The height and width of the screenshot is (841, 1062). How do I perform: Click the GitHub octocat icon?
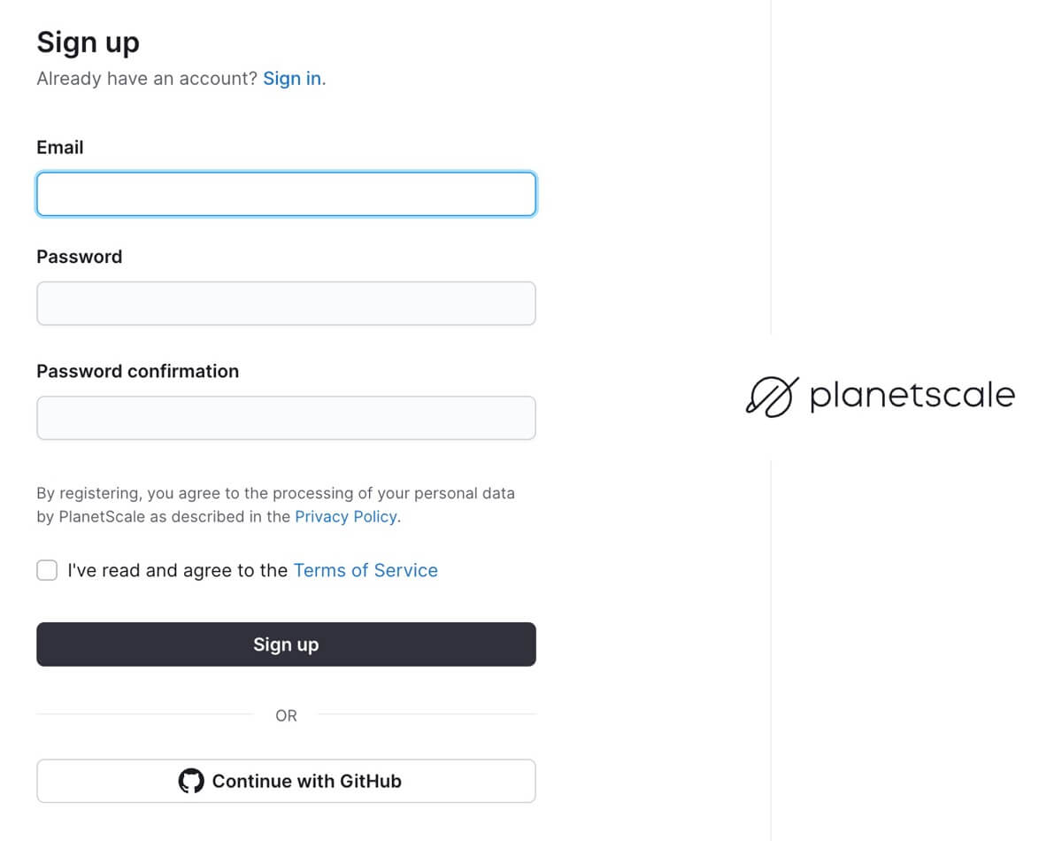point(191,781)
